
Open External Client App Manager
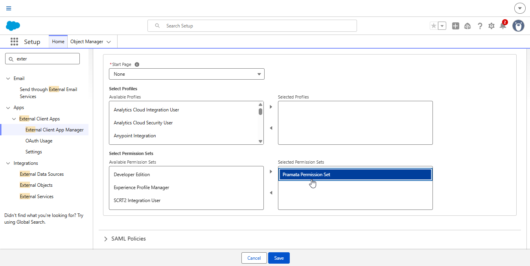(x=55, y=130)
